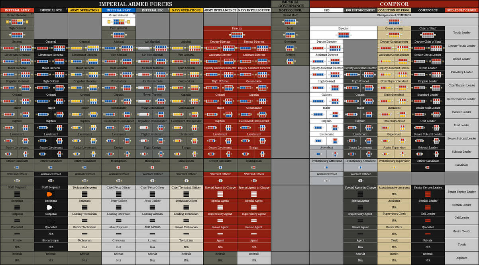Select the 'Intendent' rank label
The width and height of the screenshot is (479, 265).
pos(394,108)
